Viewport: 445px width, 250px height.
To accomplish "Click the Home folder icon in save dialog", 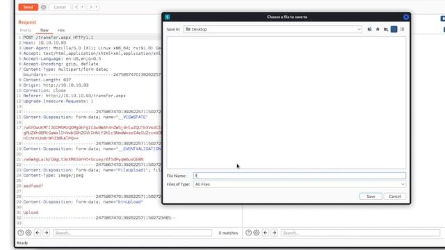I will (x=378, y=29).
